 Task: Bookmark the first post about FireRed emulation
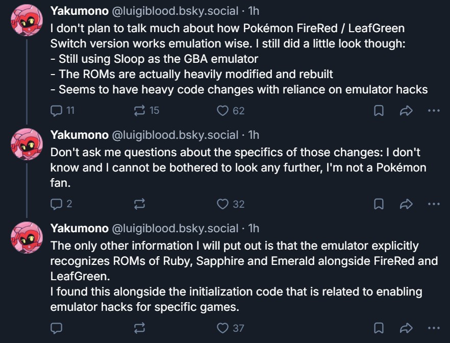tap(379, 111)
